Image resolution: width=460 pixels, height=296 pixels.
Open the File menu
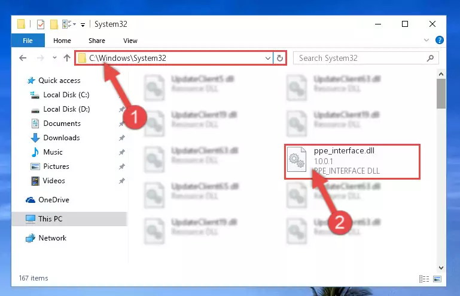tap(28, 41)
